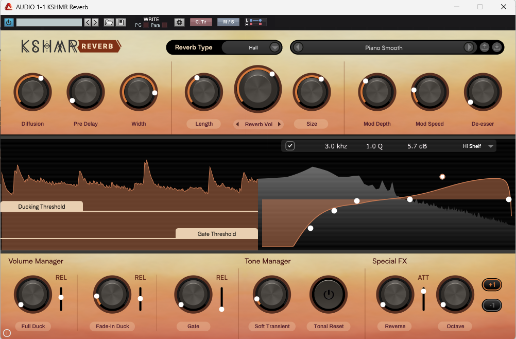Screen dimensions: 516x339
Task: Click the Fade-In Duck label button
Action: point(112,326)
